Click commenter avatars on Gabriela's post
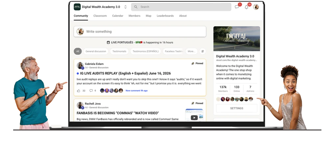This screenshot has height=143, width=329. point(112,91)
